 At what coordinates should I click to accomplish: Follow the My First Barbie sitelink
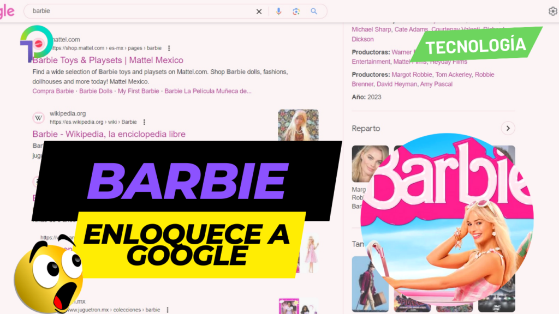(x=138, y=91)
